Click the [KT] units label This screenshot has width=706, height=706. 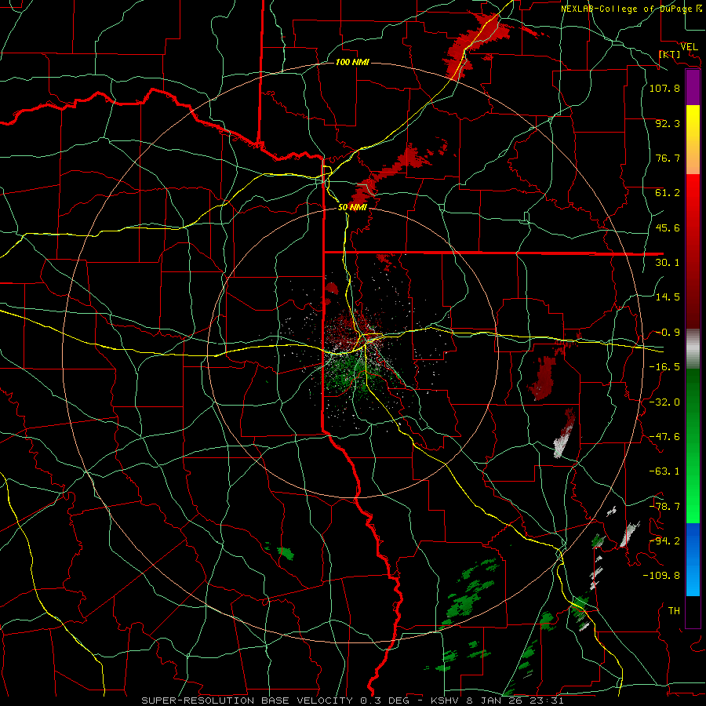point(670,54)
